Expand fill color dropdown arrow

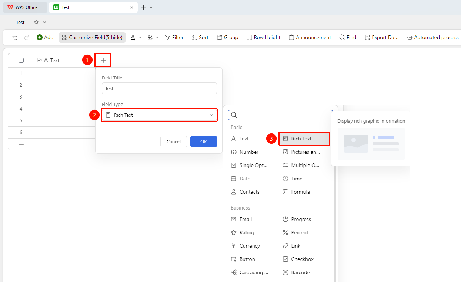tap(157, 37)
